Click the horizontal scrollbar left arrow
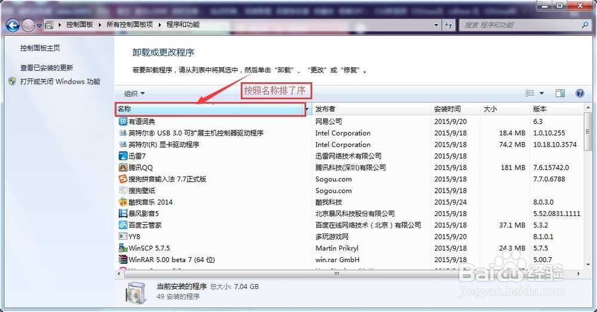 (x=119, y=274)
